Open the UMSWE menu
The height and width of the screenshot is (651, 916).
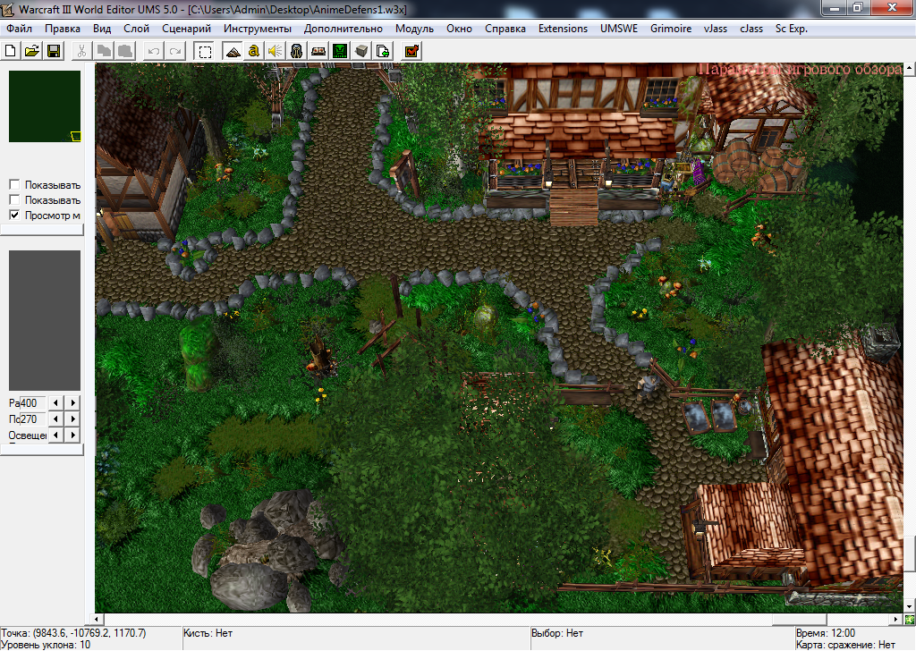(x=619, y=29)
